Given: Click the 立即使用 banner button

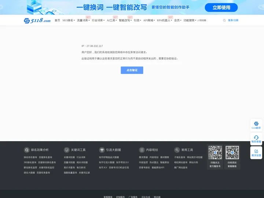Looking at the screenshot, I should (x=221, y=7).
